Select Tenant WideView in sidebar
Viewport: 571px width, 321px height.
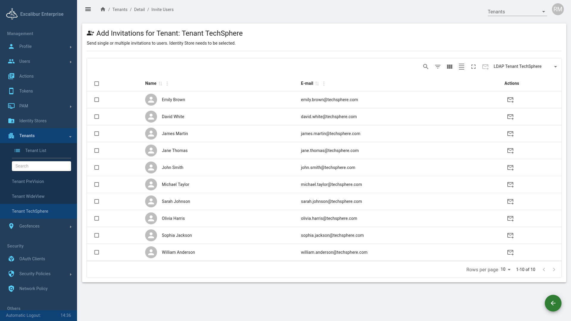(28, 196)
